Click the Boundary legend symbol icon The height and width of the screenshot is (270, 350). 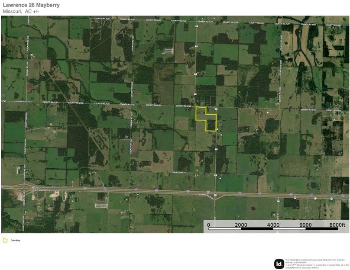pos(5,240)
